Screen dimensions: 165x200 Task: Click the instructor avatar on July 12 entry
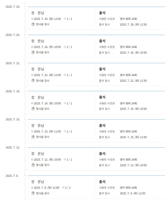[x=33, y=165]
